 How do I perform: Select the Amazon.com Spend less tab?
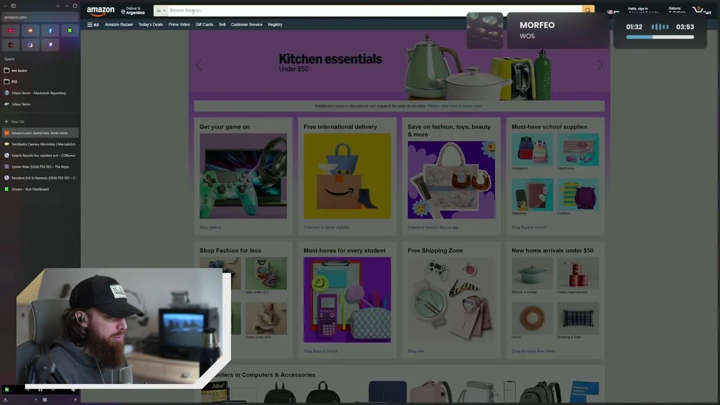point(39,133)
